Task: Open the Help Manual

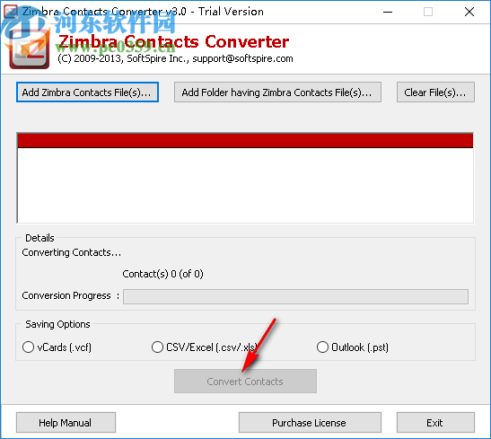Action: (66, 423)
